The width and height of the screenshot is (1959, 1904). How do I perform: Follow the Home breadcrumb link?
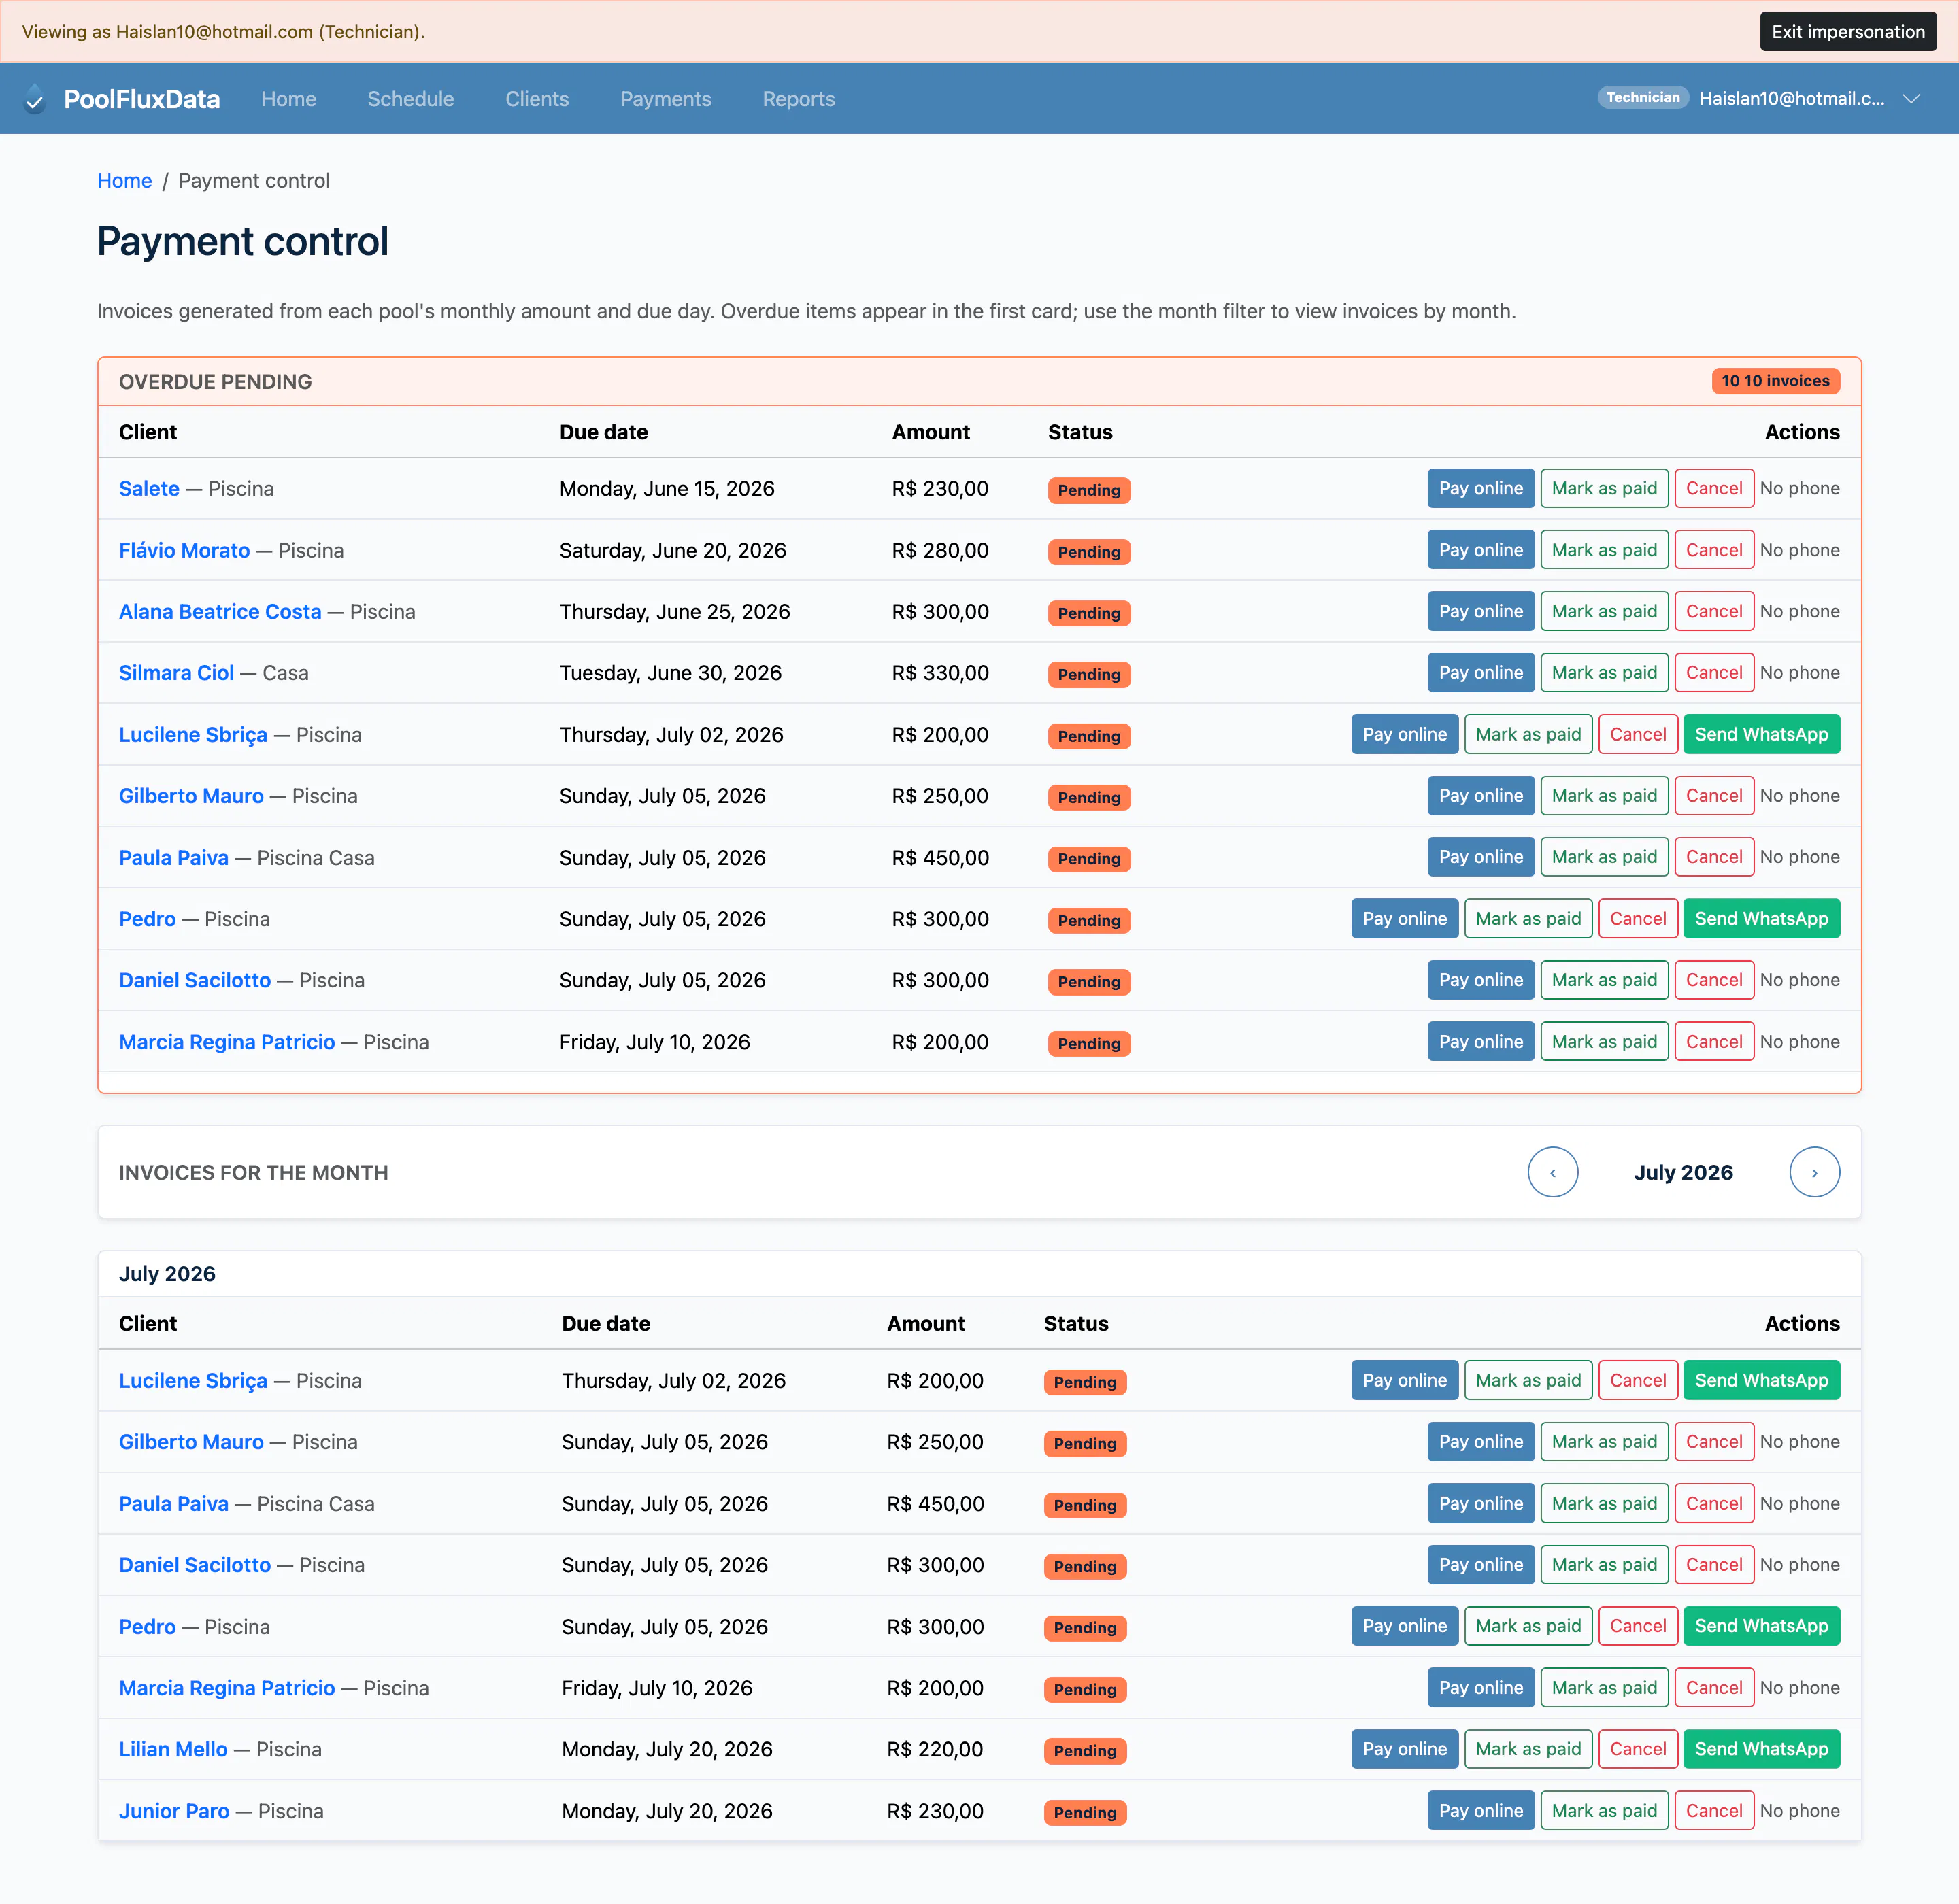[124, 181]
